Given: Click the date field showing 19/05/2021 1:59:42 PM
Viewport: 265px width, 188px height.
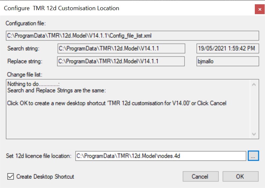Looking at the screenshot, I should pos(228,49).
